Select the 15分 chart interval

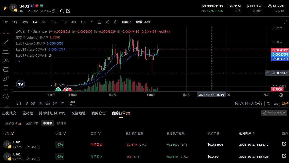pyautogui.click(x=54, y=22)
